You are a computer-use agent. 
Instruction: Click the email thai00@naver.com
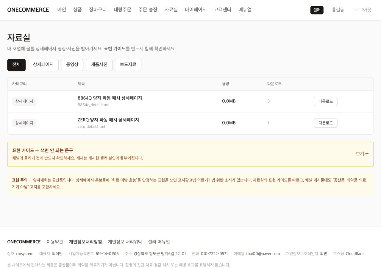coord(263,254)
